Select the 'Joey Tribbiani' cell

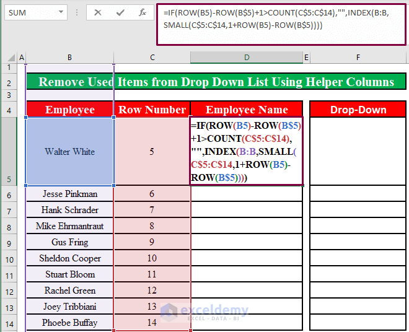69,307
